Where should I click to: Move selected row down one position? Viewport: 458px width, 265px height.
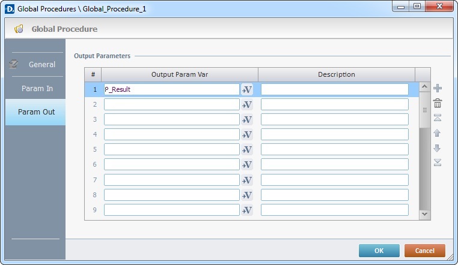tap(437, 148)
